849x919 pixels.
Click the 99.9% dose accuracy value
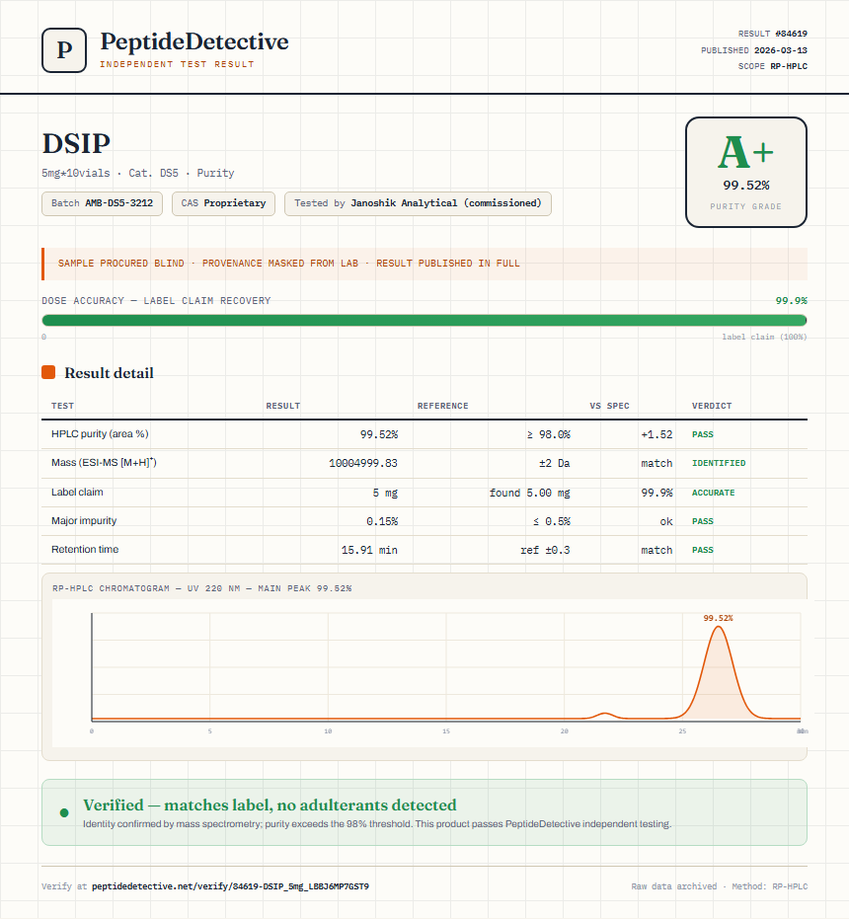pyautogui.click(x=791, y=301)
